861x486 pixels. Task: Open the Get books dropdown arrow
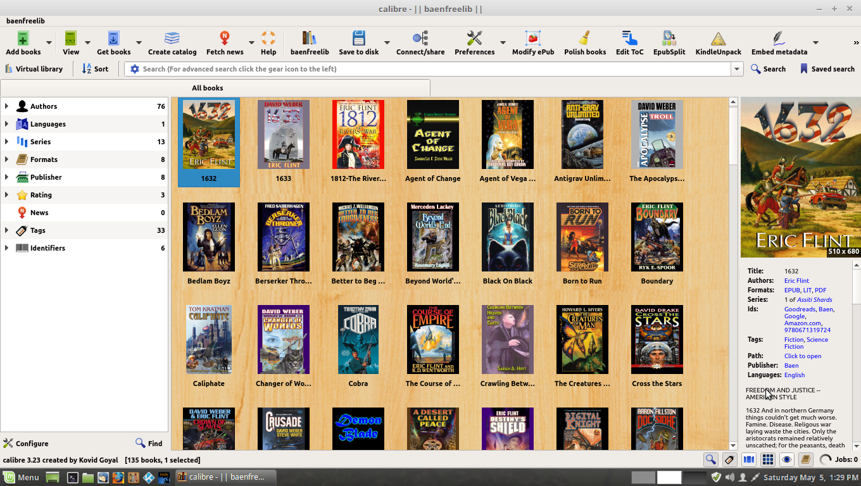139,42
